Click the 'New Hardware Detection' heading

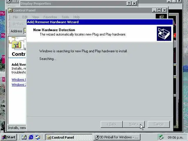click(x=54, y=30)
